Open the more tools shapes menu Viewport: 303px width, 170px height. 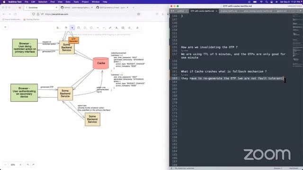coord(137,28)
